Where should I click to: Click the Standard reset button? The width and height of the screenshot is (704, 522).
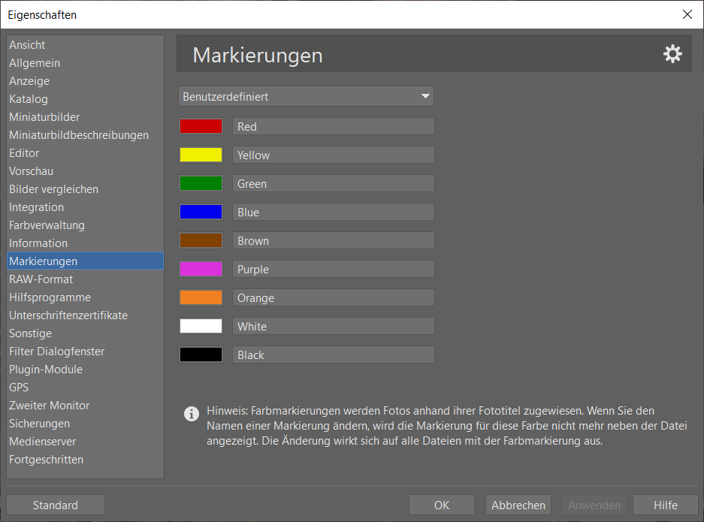pos(56,505)
